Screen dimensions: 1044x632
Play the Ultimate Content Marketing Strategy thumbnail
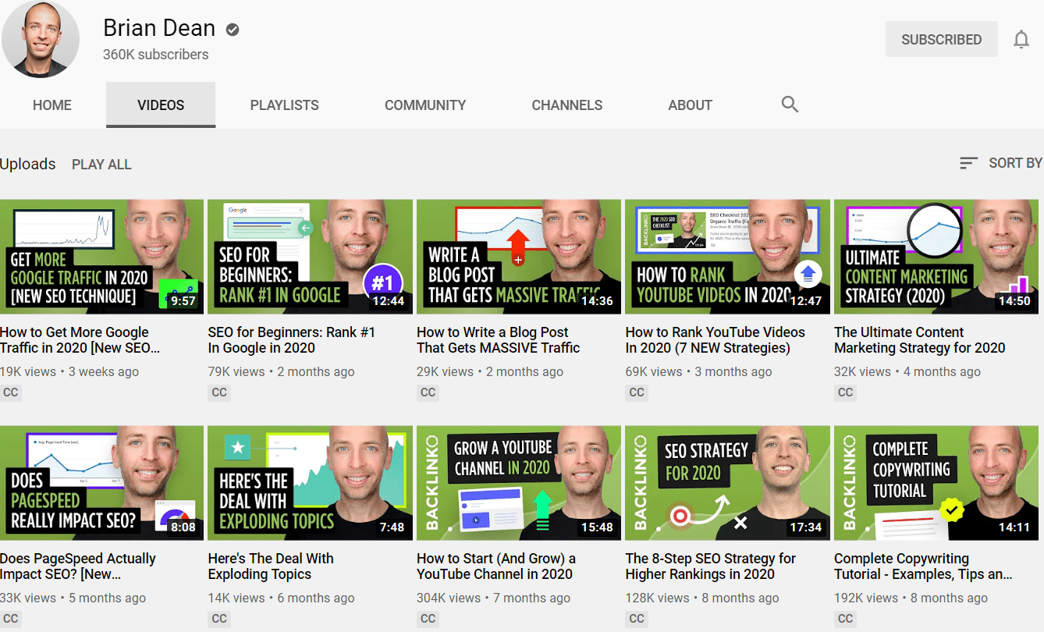tap(936, 257)
